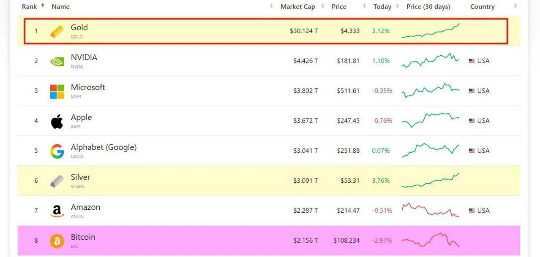Click the USA flag beside Microsoft
This screenshot has width=540, height=257.
(x=472, y=91)
